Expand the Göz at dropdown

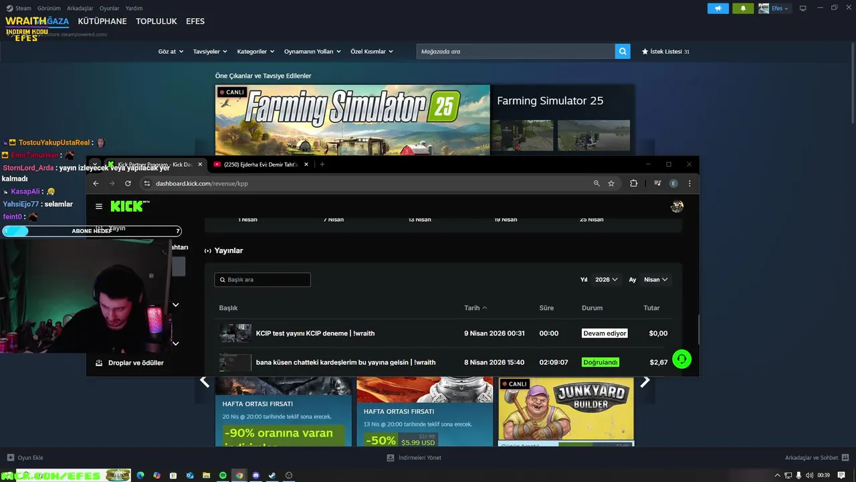pos(171,52)
